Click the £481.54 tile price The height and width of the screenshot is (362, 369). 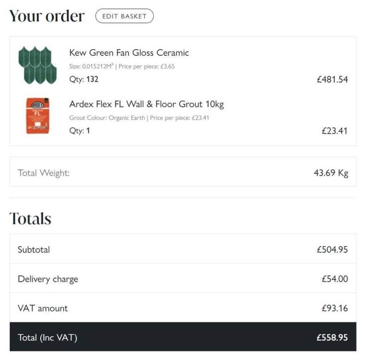[332, 80]
